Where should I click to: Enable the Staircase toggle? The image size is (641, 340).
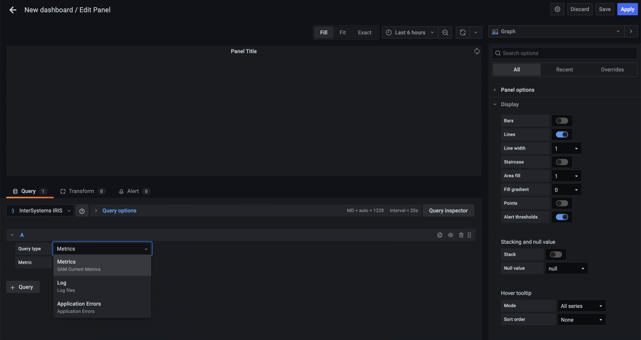pos(562,162)
